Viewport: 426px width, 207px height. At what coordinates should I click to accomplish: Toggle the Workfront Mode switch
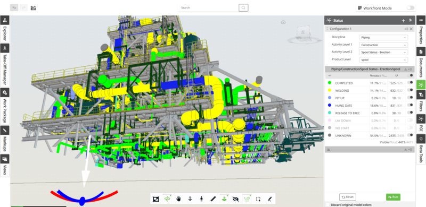point(410,8)
